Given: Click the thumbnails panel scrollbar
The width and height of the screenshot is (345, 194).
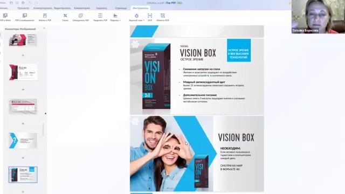Looking at the screenshot, I should pos(43,130).
